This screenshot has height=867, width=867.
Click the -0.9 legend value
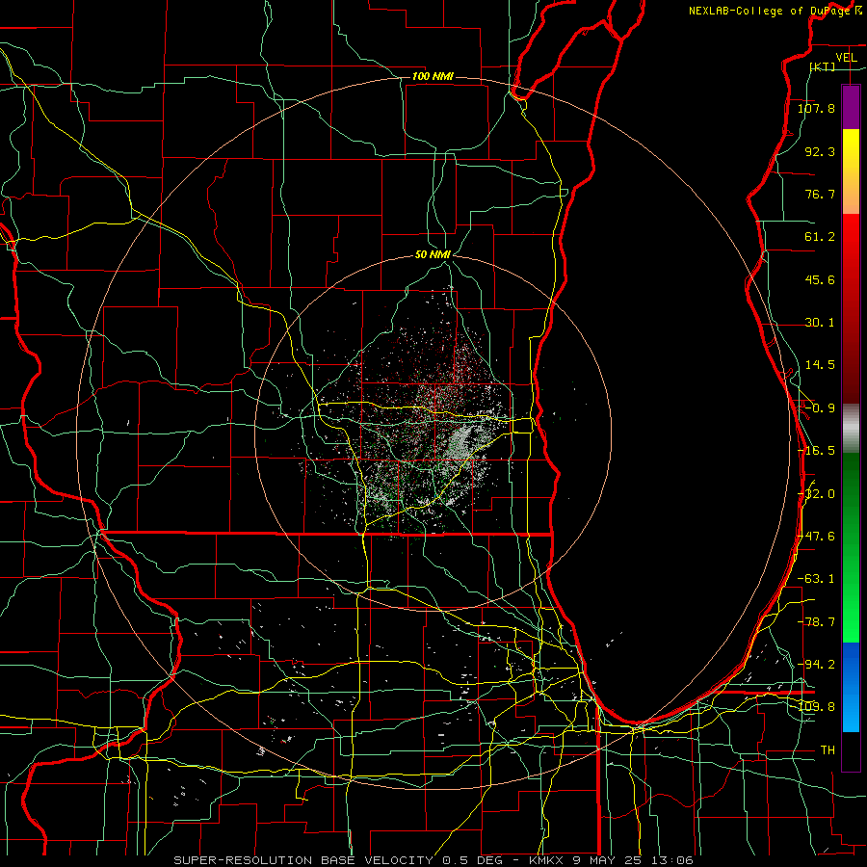click(820, 408)
